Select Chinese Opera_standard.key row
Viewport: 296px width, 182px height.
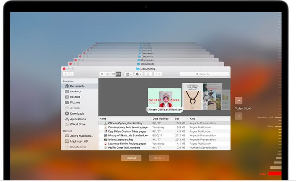point(164,123)
